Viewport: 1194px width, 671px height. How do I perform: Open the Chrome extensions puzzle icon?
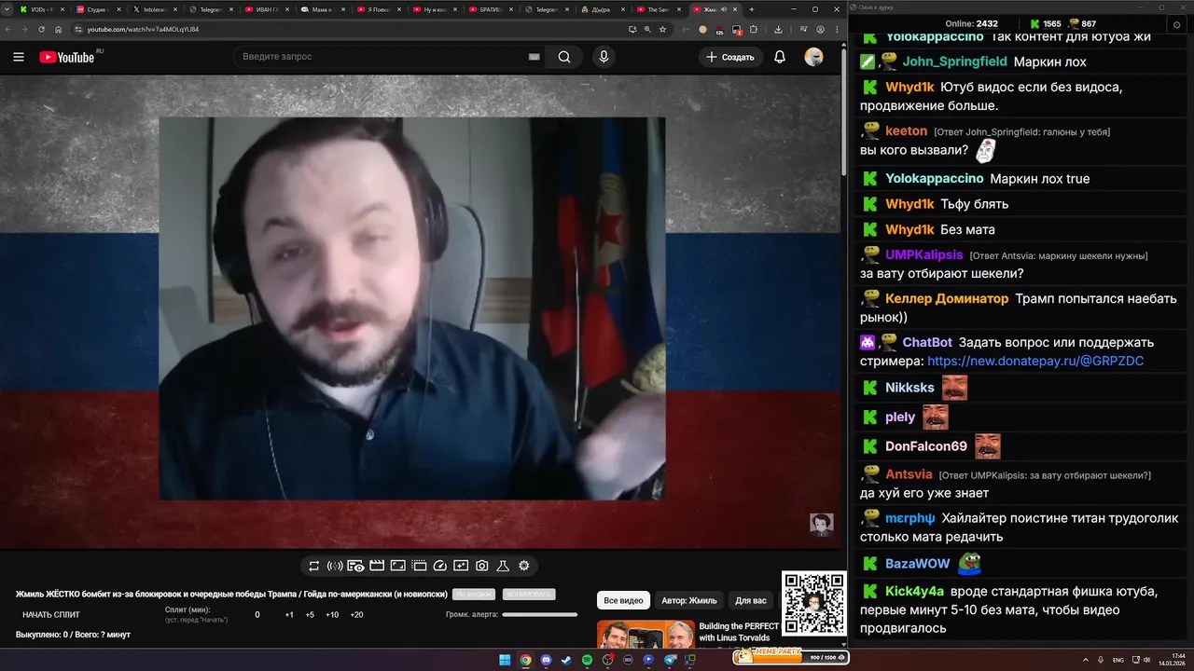point(753,29)
